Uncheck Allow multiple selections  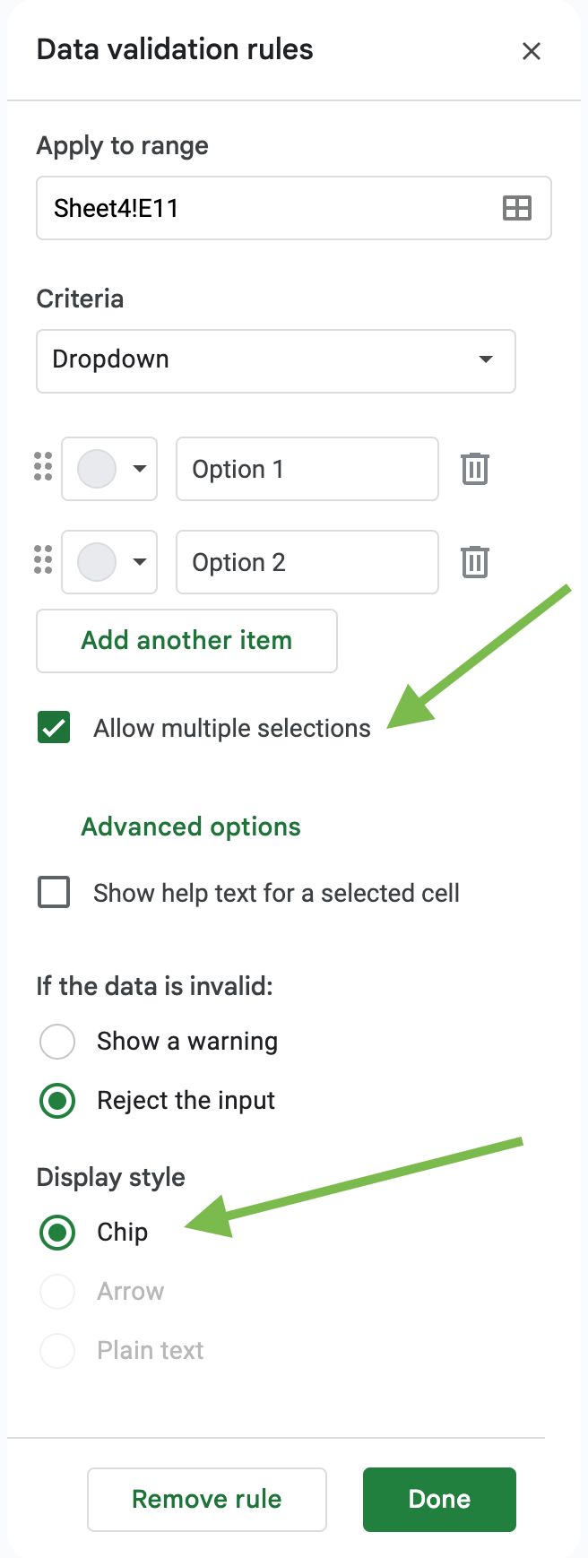54,727
